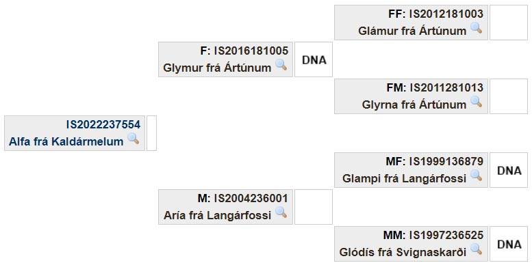This screenshot has width=532, height=265.
Task: Click the mother ID IS2004236001
Action: 251,199
